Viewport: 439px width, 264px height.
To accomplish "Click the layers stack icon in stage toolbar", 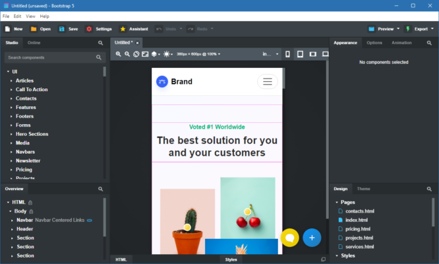I will 154,54.
